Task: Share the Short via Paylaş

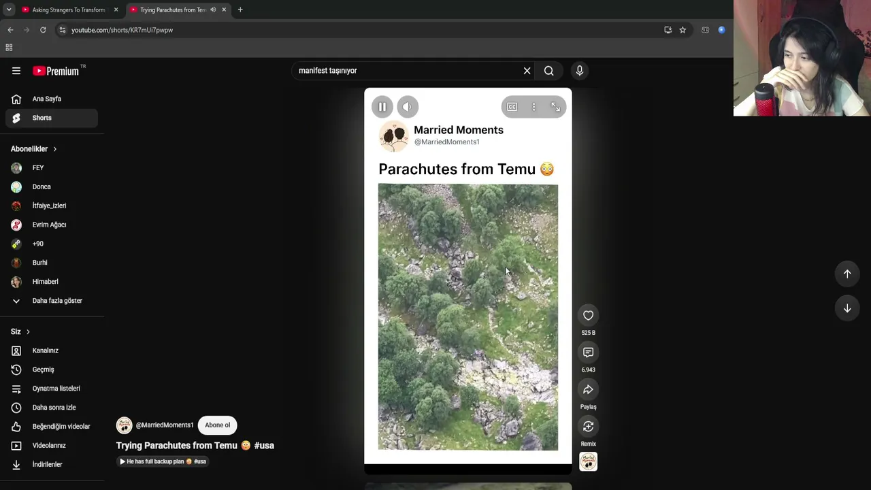Action: (x=588, y=389)
